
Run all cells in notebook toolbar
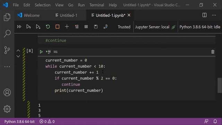(x=19, y=27)
